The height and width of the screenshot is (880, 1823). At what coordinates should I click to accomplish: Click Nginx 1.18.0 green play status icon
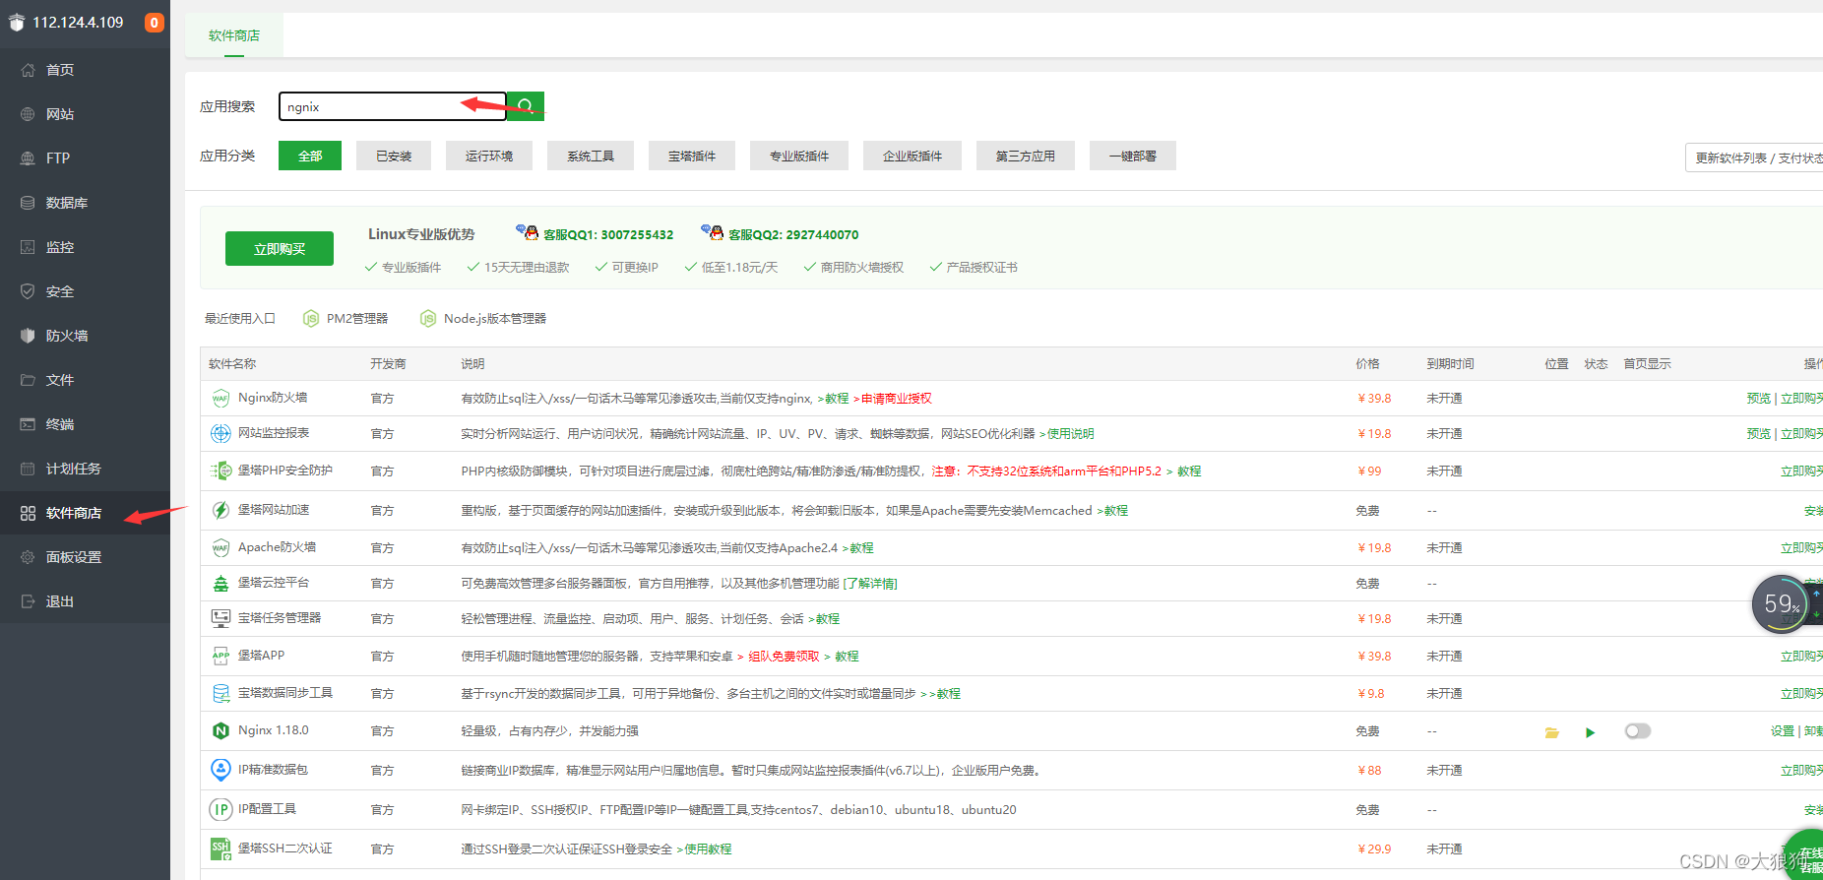pos(1590,731)
